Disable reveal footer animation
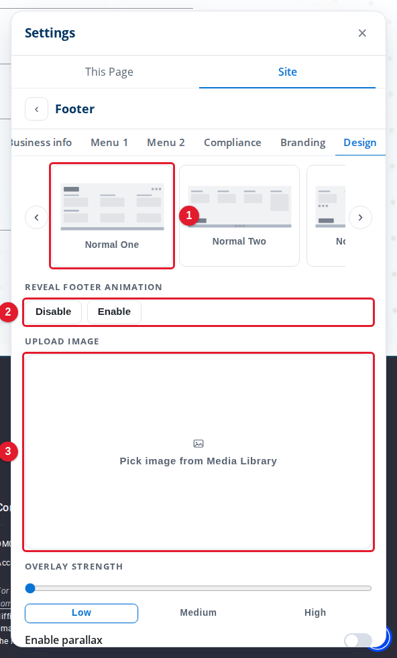This screenshot has height=658, width=397. (54, 312)
